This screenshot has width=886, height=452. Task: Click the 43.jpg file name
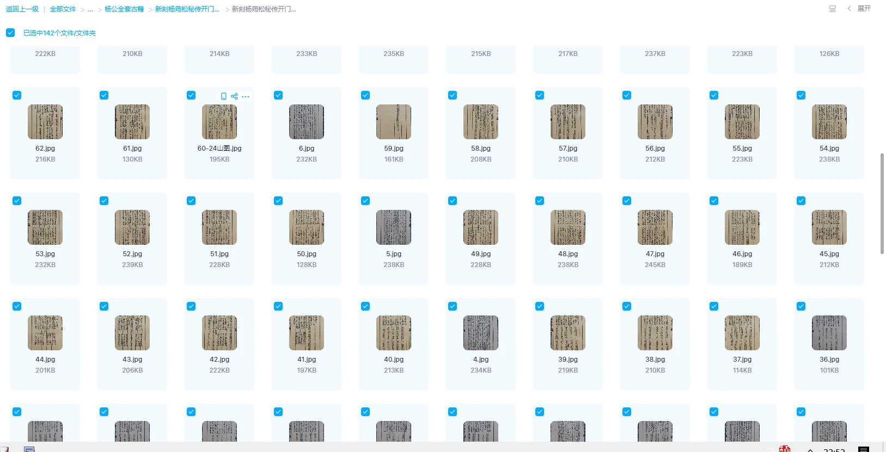[132, 360]
